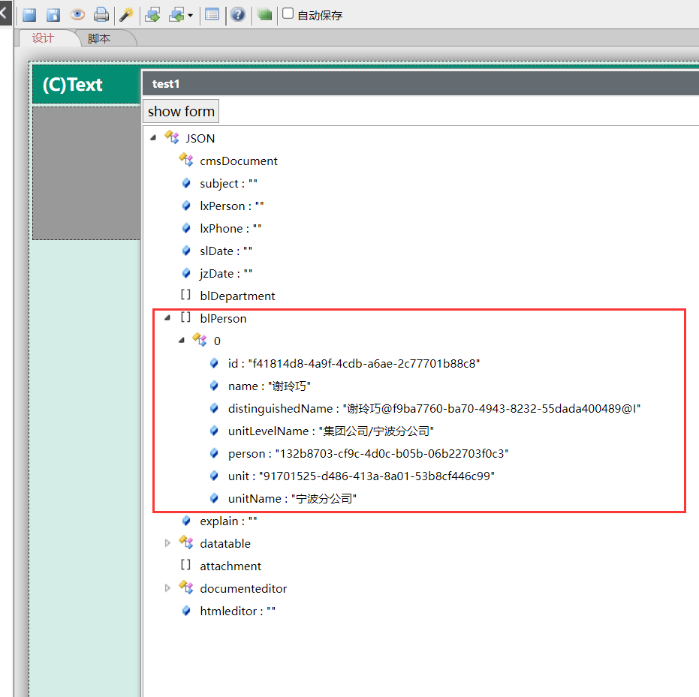Open the magic wand wizard tool
This screenshot has width=699, height=697.
click(x=127, y=15)
